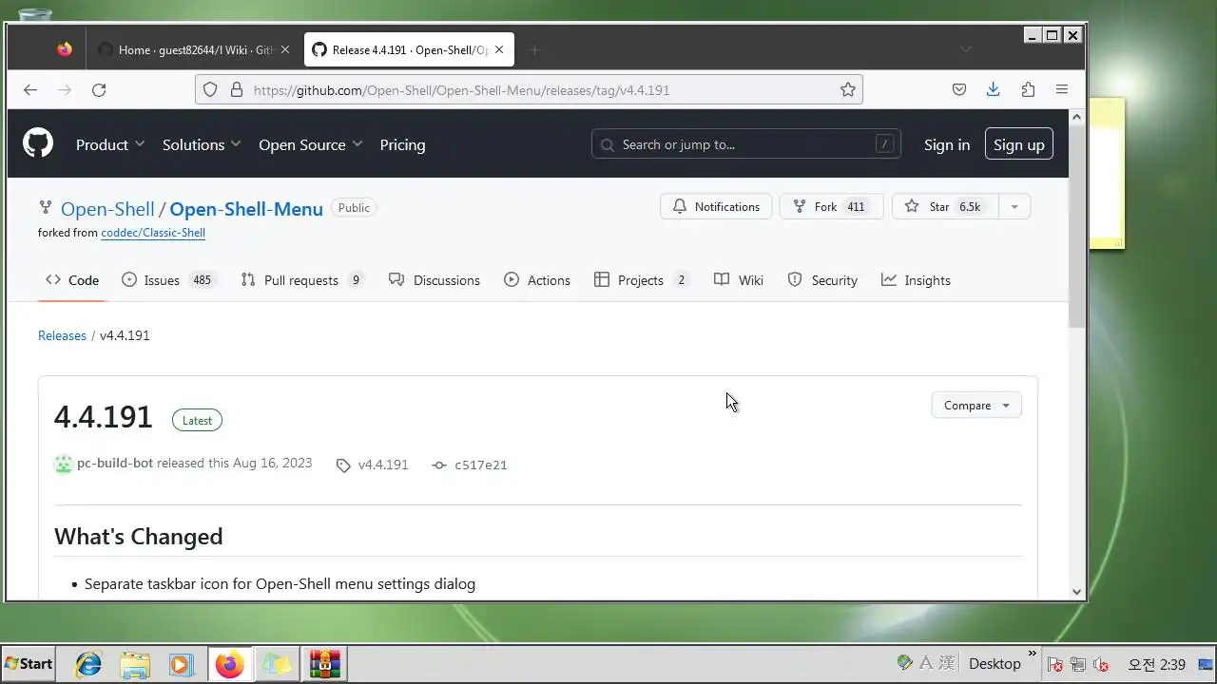Viewport: 1217px width, 684px height.
Task: Click the Start button
Action: [29, 663]
